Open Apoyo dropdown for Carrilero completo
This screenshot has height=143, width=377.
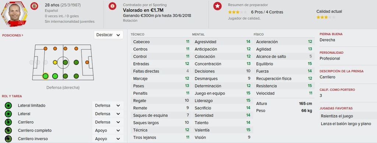coord(108,131)
